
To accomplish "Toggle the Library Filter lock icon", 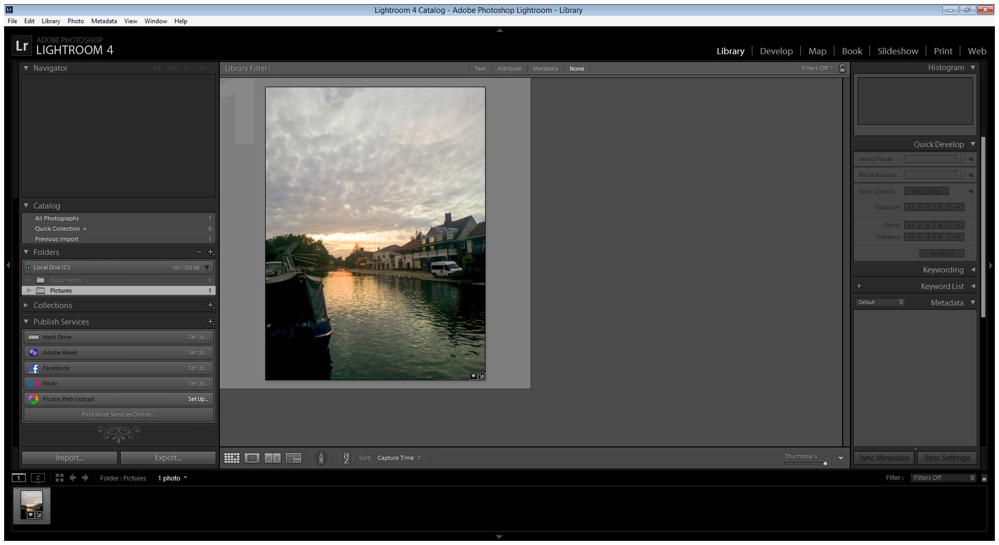I will point(842,68).
